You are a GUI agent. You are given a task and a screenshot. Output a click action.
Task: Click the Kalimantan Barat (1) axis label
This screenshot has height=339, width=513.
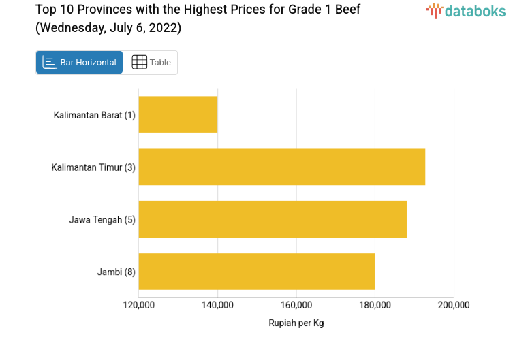click(95, 115)
